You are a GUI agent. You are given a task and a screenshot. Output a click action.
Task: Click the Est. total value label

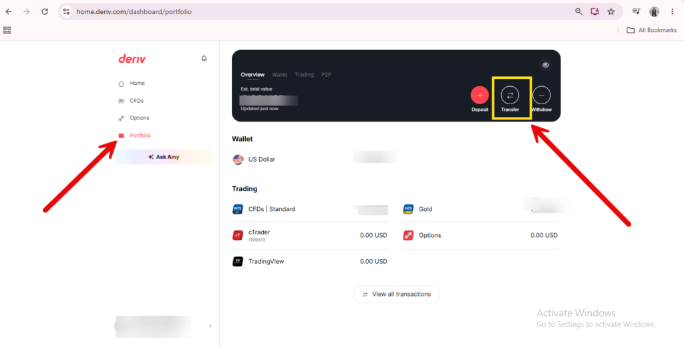click(x=256, y=89)
